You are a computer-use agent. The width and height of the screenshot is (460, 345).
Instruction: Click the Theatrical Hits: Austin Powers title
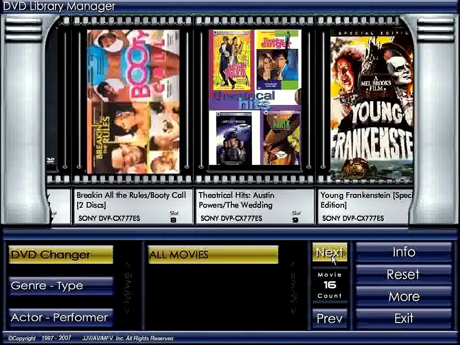pyautogui.click(x=236, y=200)
